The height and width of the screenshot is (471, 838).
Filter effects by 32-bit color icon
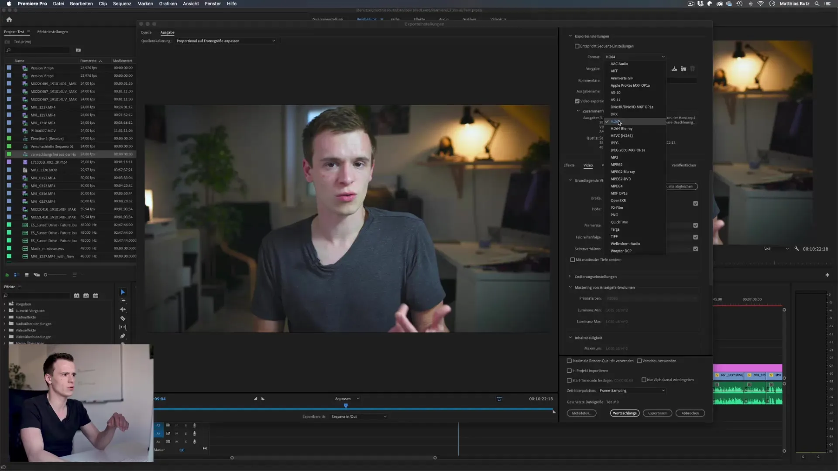(86, 296)
